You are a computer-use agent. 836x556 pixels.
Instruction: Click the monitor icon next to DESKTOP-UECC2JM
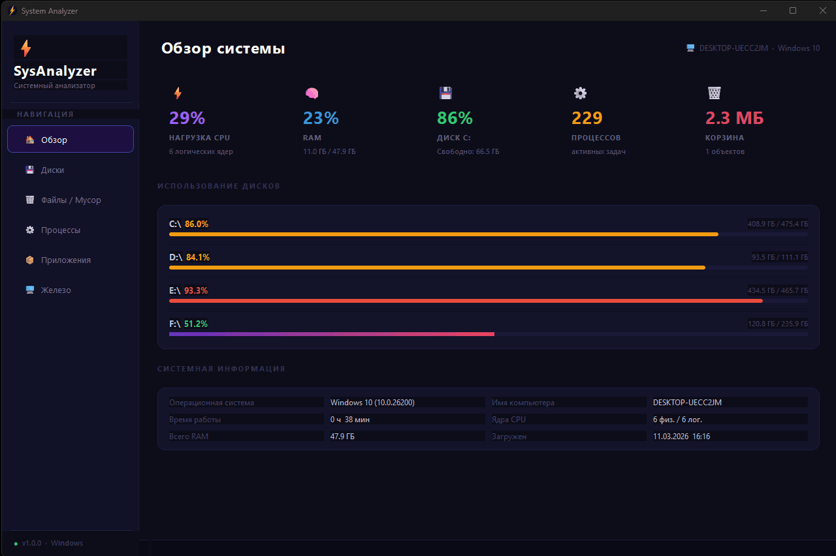click(x=689, y=48)
